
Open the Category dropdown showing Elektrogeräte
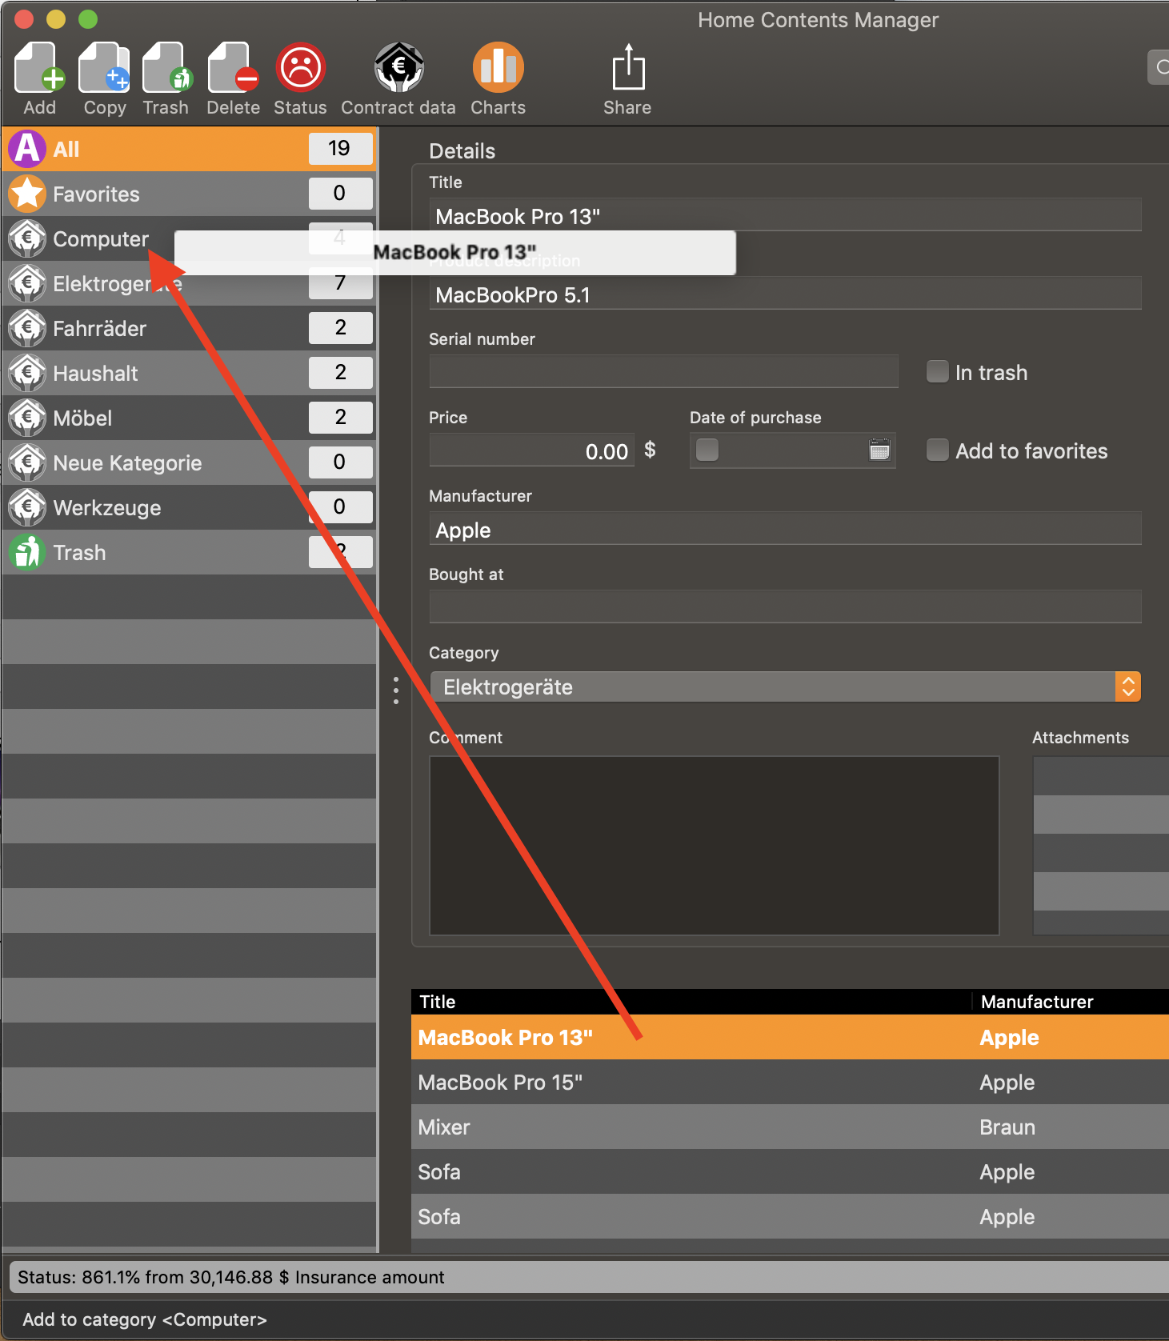[x=786, y=687]
